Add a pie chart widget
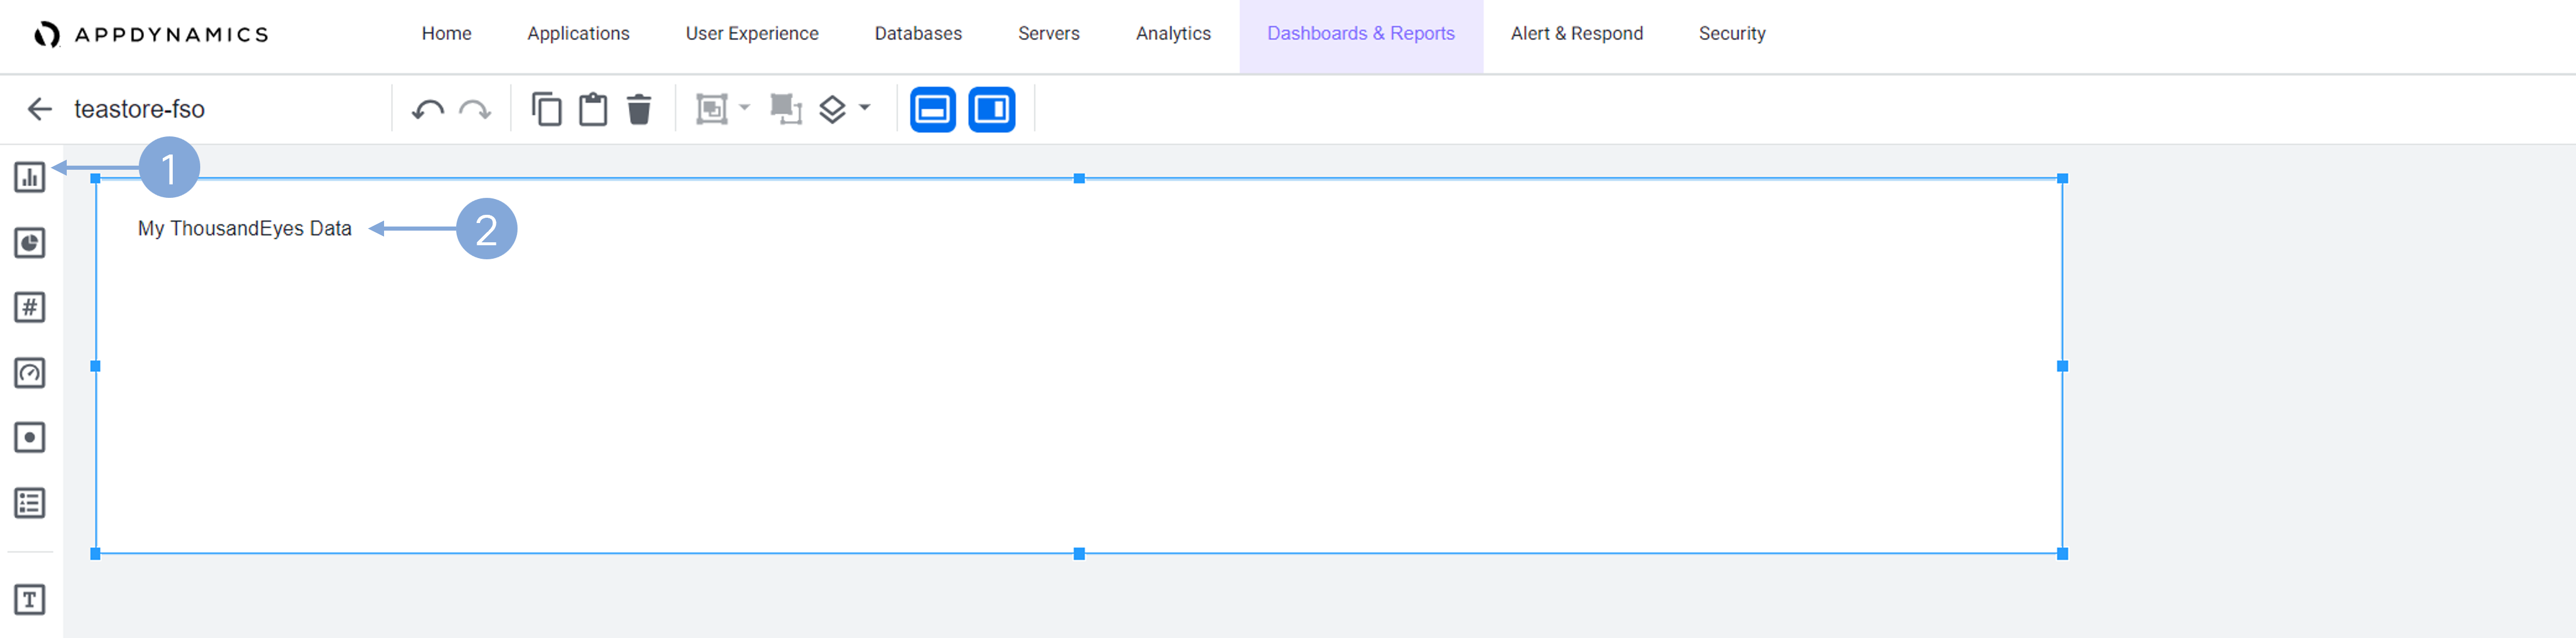The height and width of the screenshot is (638, 2576). click(x=30, y=243)
